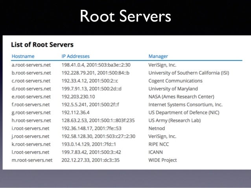Viewport: 251px width, 188px height.
Task: Select manager RIPE NCC
Action: [159, 144]
